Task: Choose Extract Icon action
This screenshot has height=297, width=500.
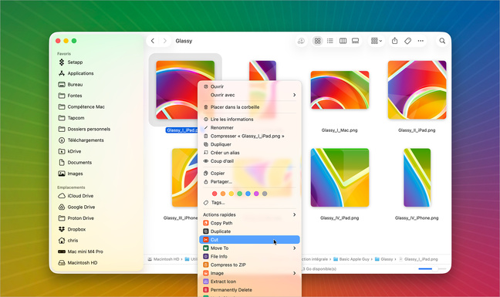Action: pos(249,282)
